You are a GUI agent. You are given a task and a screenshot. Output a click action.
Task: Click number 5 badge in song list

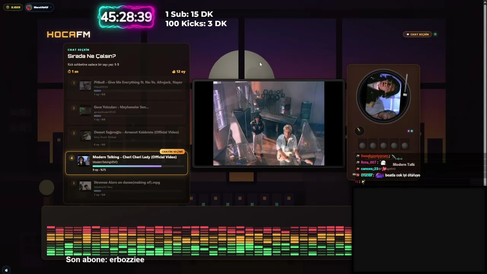point(74,183)
